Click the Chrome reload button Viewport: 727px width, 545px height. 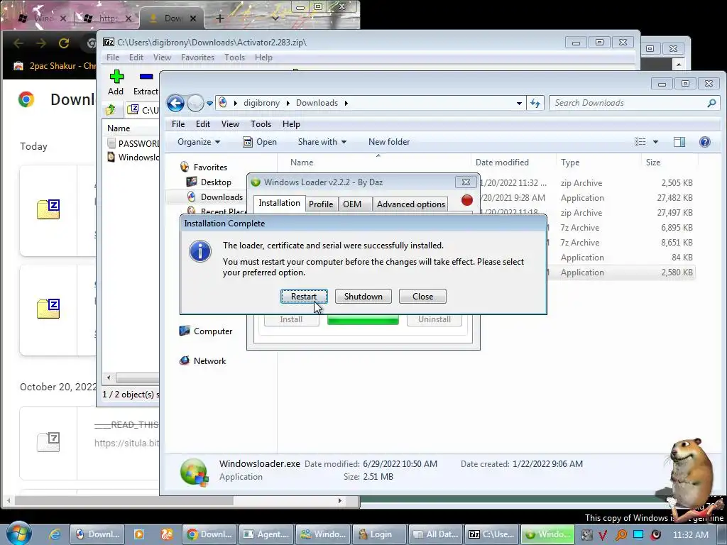click(63, 43)
